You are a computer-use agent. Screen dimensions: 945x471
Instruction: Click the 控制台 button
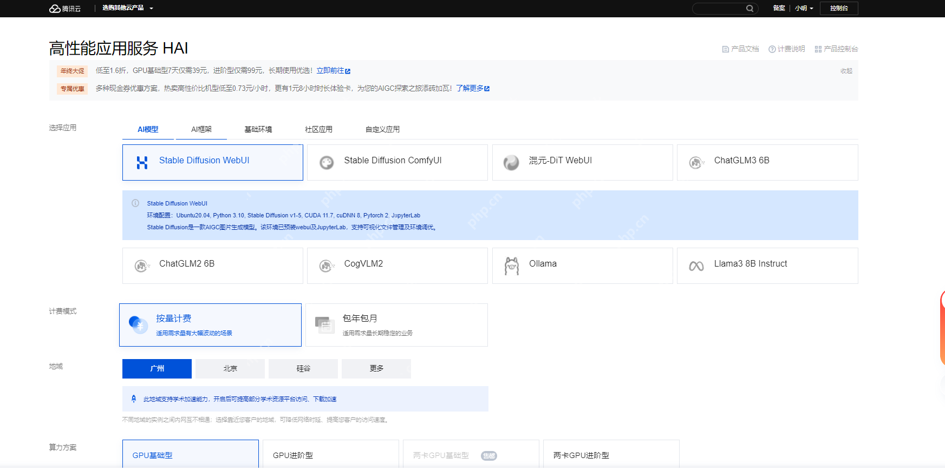[x=838, y=9]
